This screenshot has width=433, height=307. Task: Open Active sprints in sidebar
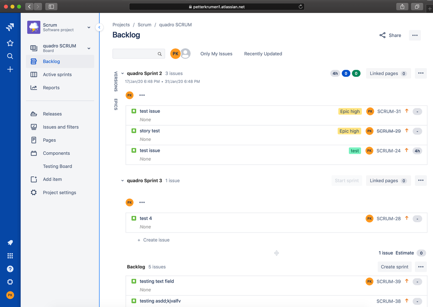point(60,75)
